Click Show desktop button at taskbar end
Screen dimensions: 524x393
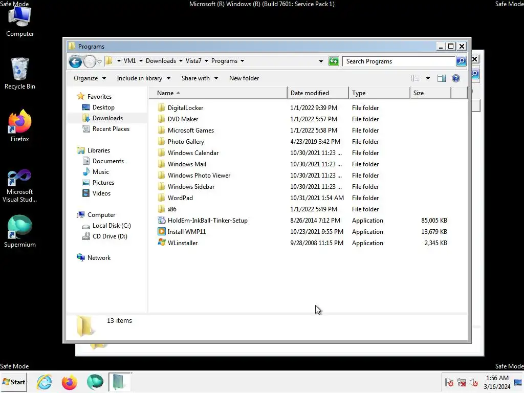(518, 382)
